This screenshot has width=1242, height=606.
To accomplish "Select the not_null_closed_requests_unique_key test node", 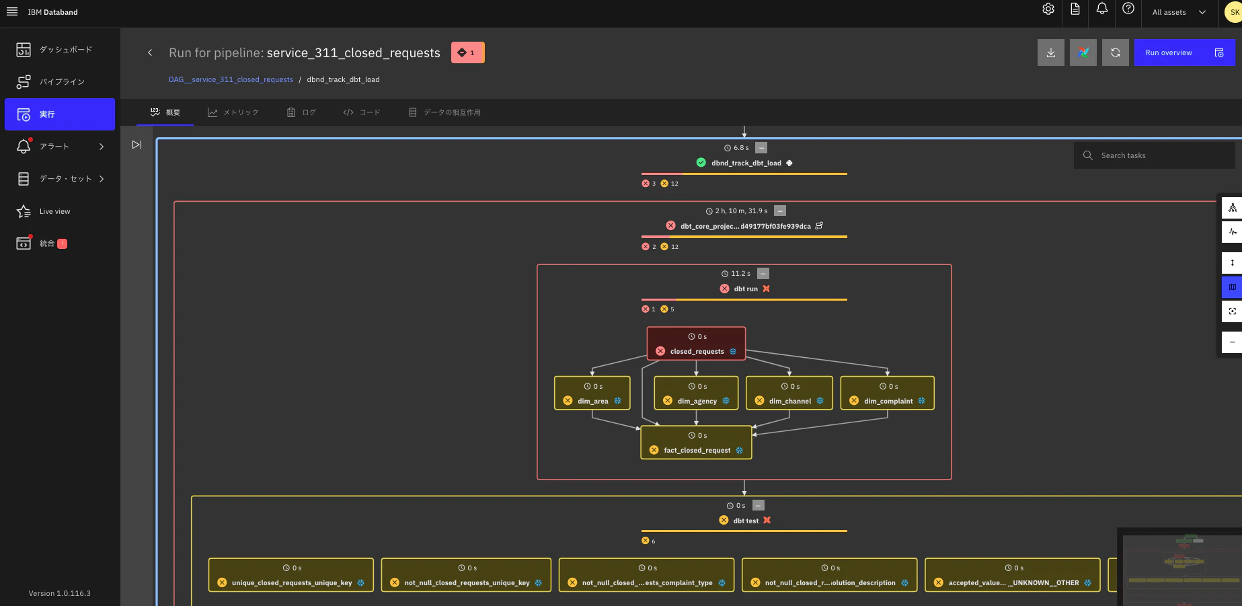I will (x=466, y=575).
